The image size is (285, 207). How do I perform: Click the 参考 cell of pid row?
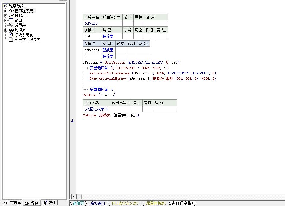coord(128,36)
